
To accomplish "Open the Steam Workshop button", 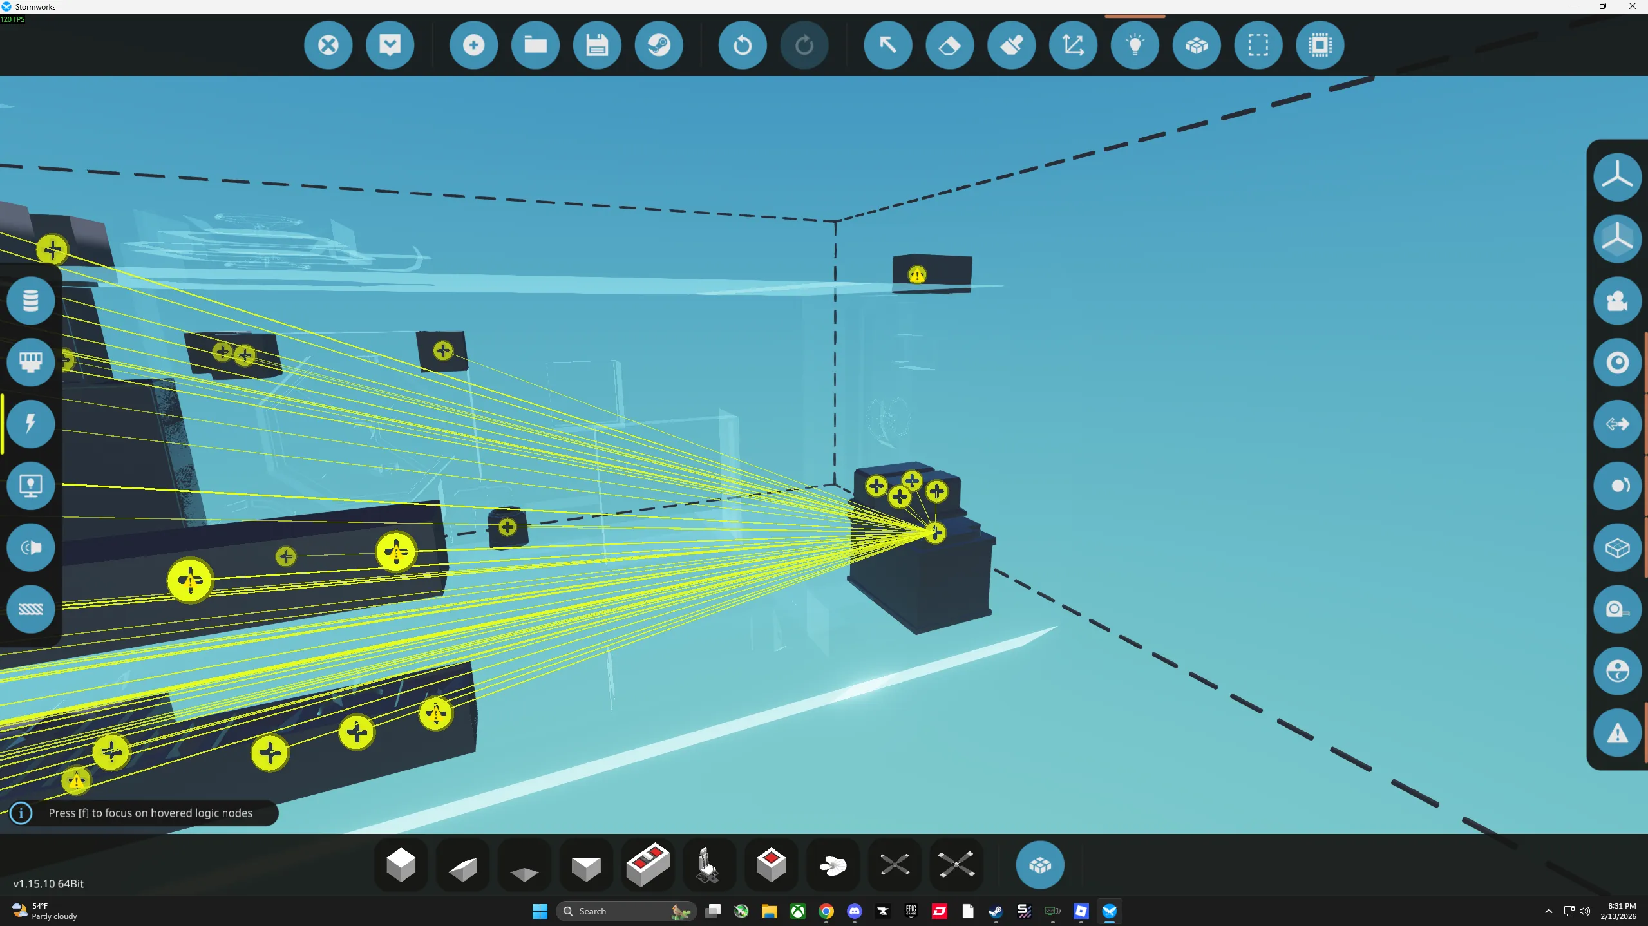I will coord(659,45).
